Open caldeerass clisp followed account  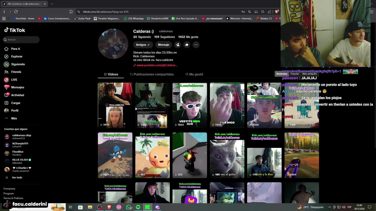tap(18, 137)
